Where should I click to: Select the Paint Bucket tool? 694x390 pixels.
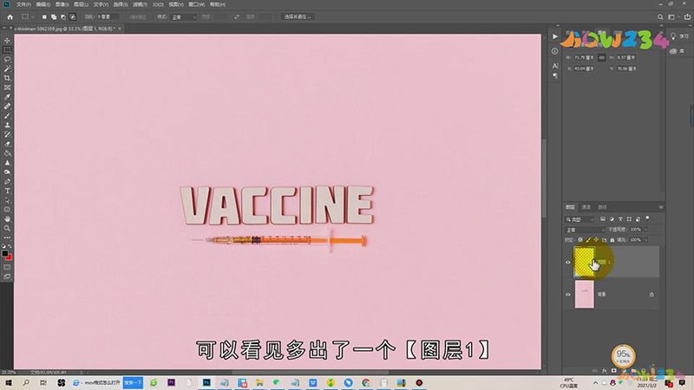pos(7,153)
